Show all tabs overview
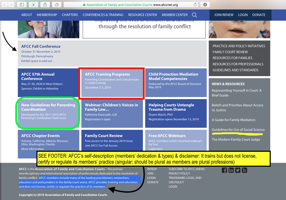The width and height of the screenshot is (286, 200). (x=57, y=5)
